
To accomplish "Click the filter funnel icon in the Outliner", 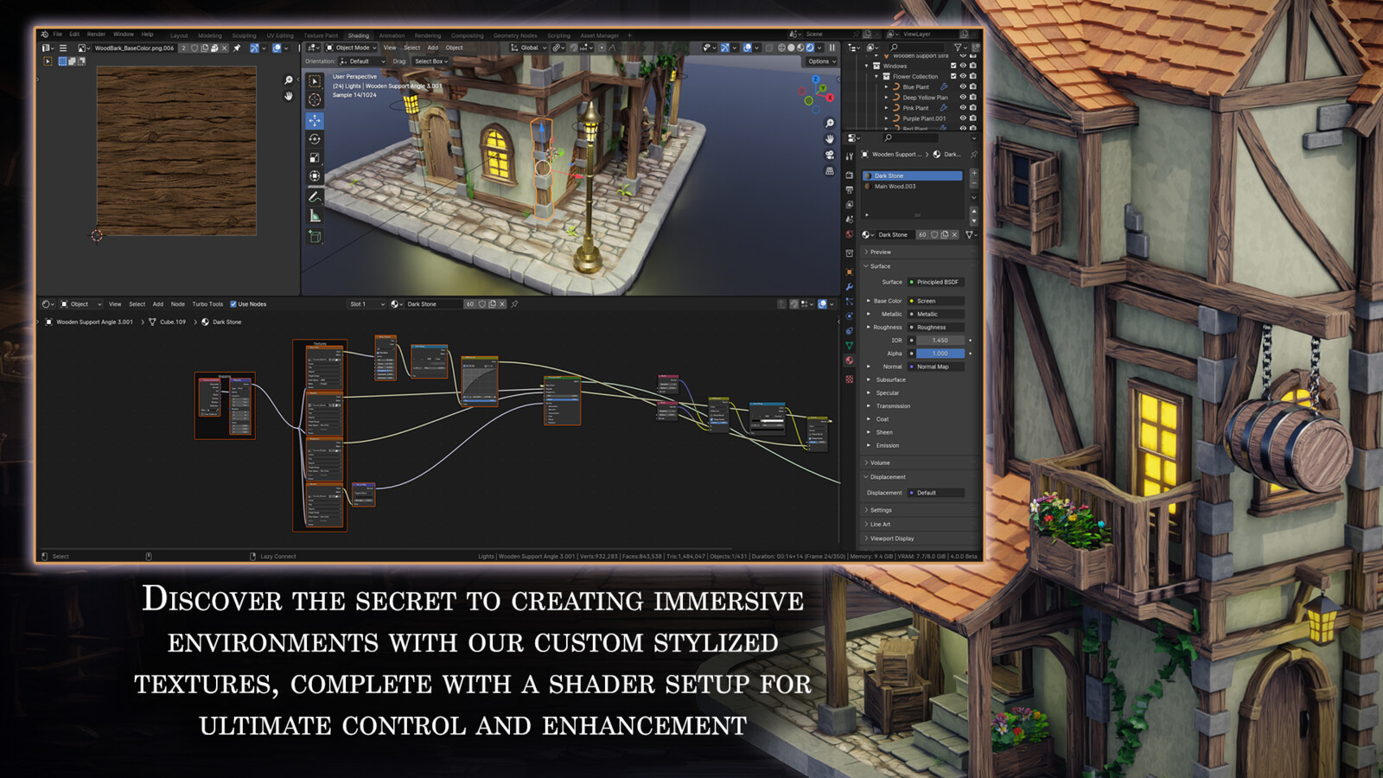I will click(959, 48).
